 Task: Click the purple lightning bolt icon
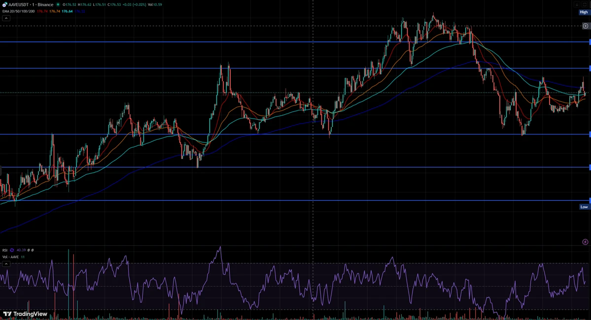tap(586, 242)
